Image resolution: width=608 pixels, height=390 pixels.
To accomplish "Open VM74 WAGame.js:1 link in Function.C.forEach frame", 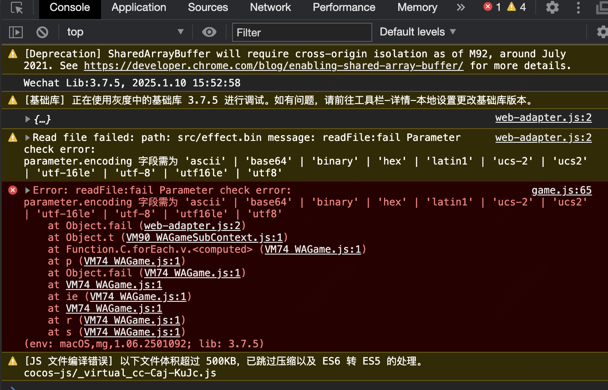I will (313, 249).
